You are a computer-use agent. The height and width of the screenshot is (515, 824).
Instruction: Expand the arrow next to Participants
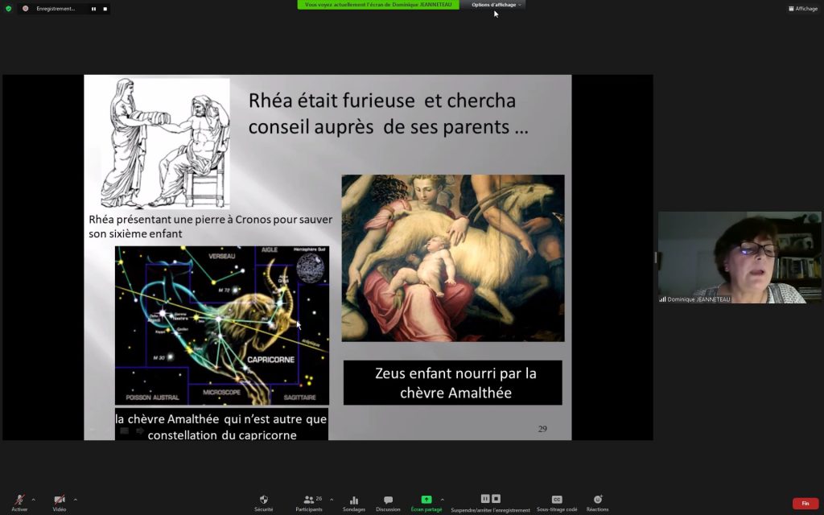click(332, 500)
